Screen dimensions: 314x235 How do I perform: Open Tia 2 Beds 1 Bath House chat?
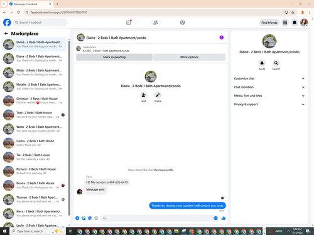pyautogui.click(x=35, y=157)
